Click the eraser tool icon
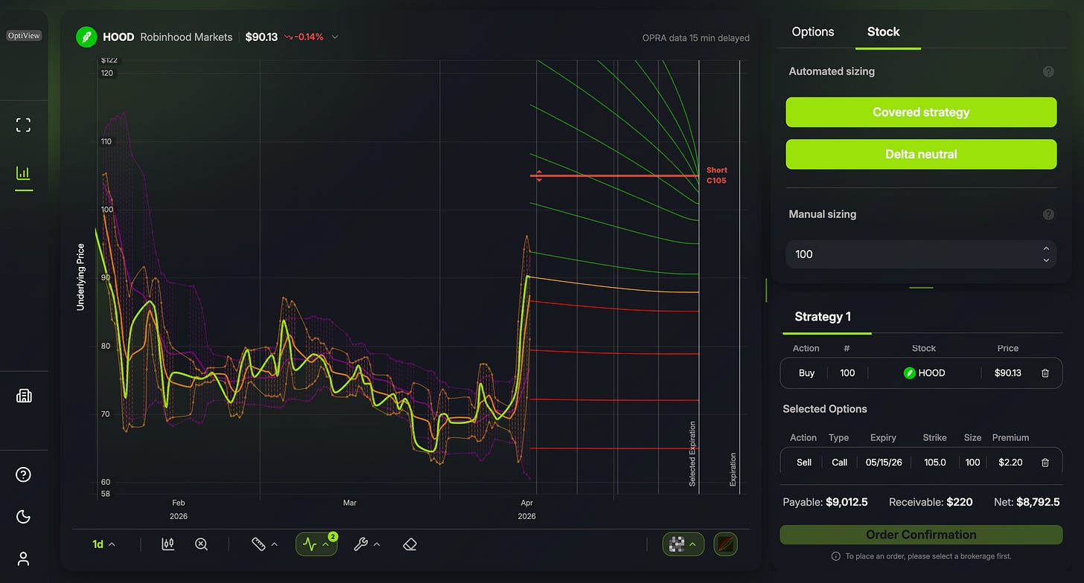This screenshot has width=1084, height=583. (x=409, y=544)
